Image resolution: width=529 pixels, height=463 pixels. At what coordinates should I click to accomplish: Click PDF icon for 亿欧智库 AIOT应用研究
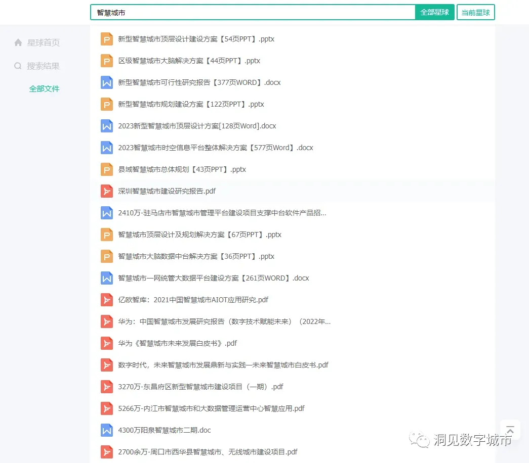(107, 300)
